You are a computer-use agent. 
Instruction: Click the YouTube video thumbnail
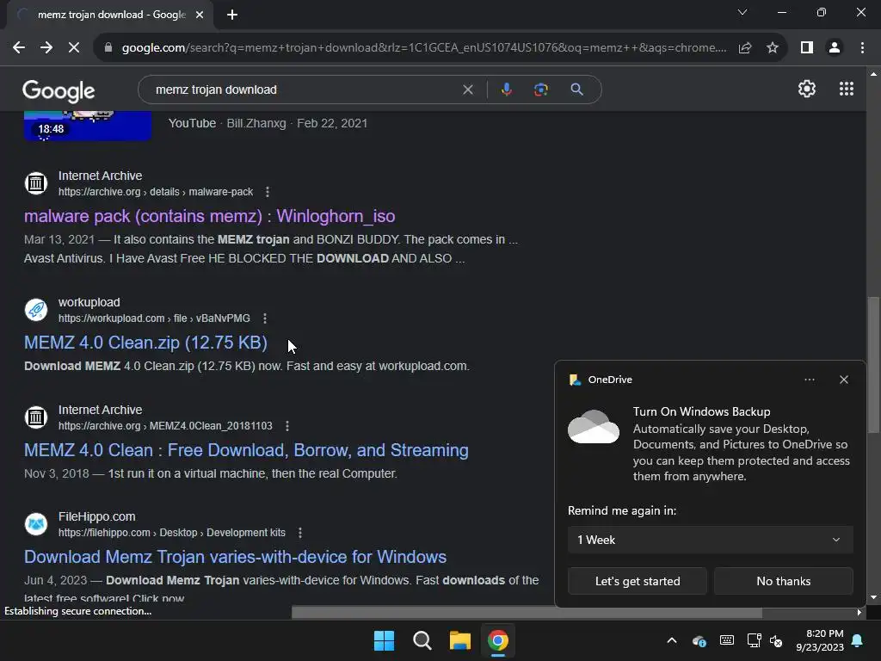tap(88, 125)
